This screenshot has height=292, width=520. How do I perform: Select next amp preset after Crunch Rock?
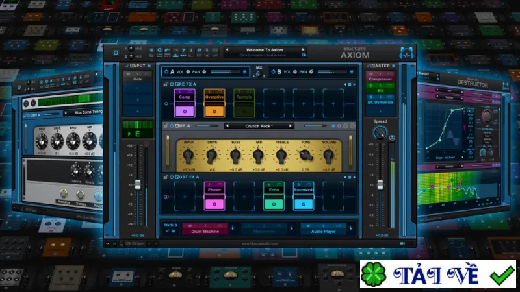coord(290,126)
